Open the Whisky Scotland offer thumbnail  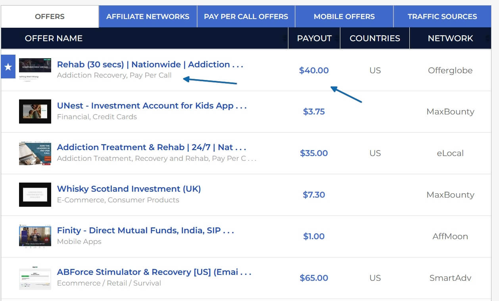35,194
